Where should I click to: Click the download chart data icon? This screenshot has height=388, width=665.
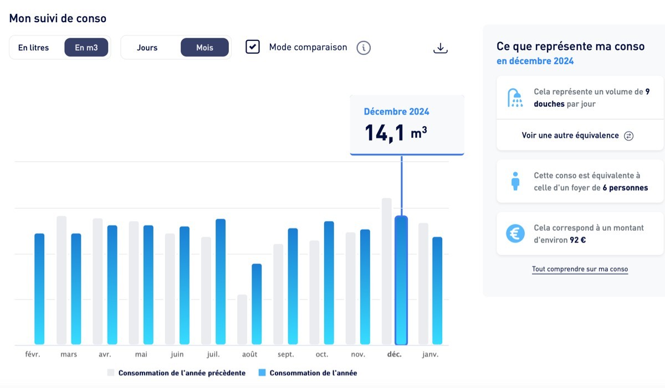[440, 48]
